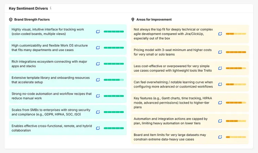Click the shield icon next to Brand Strength Factors
The height and width of the screenshot is (153, 258).
[11, 20]
